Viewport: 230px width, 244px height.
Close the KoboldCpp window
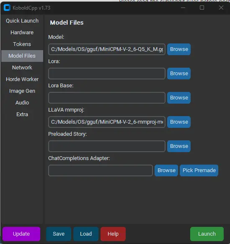pos(221,8)
